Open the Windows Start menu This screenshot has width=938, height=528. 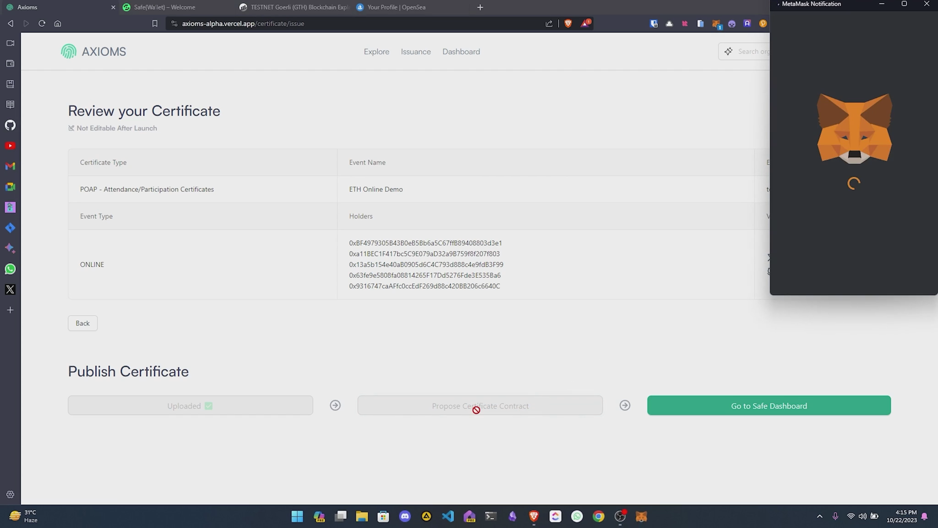(x=297, y=517)
